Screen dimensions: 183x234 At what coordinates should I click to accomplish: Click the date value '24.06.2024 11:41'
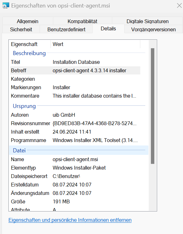pos(72,132)
